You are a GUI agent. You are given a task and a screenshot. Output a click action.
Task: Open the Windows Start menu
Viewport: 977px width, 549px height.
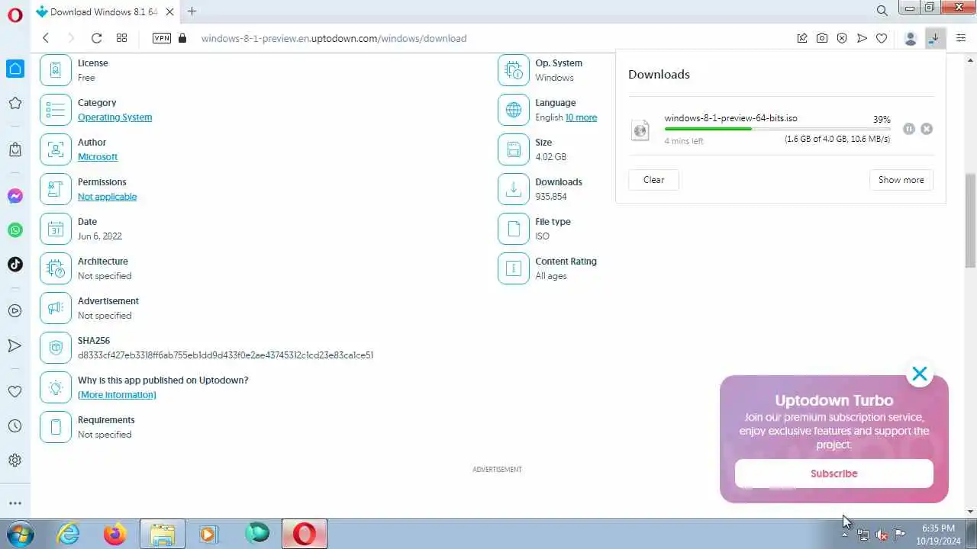point(18,534)
